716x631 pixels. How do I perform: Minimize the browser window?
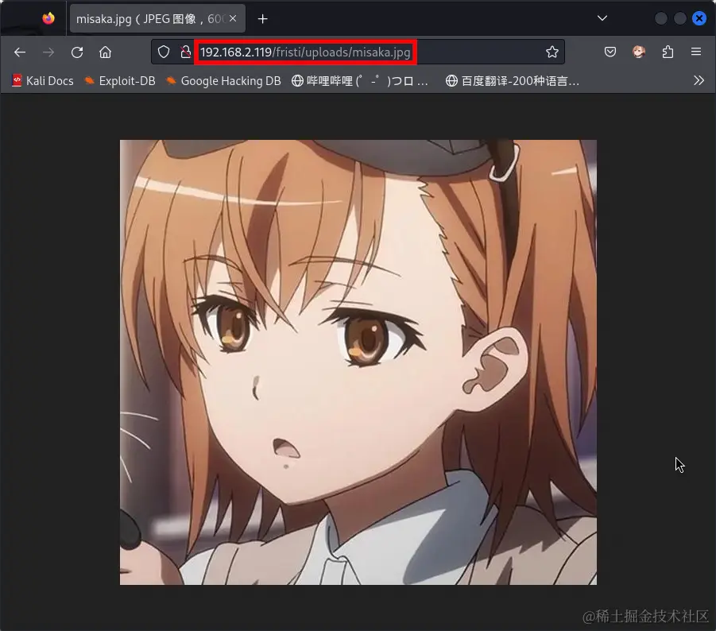pyautogui.click(x=660, y=18)
